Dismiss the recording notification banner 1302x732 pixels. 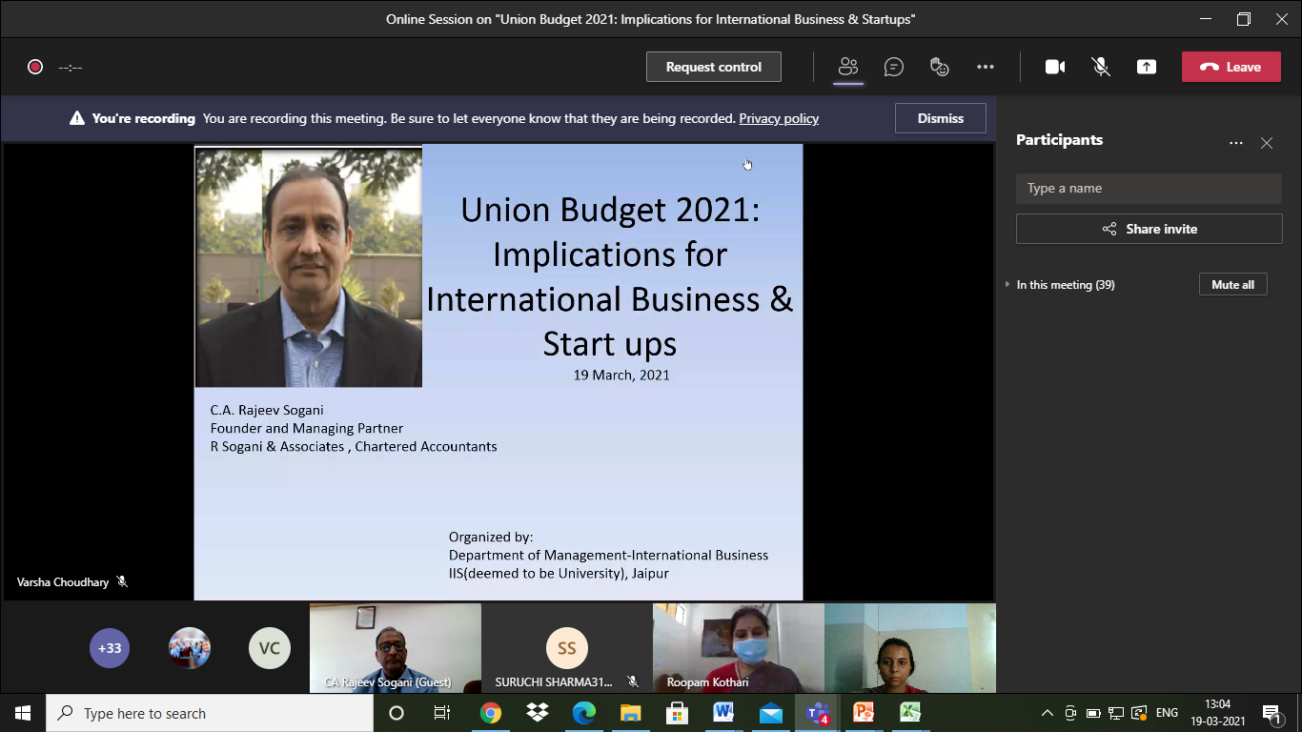pos(940,118)
